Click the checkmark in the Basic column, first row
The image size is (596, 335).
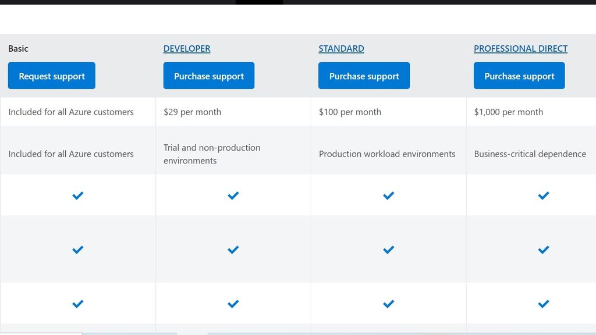click(x=77, y=195)
